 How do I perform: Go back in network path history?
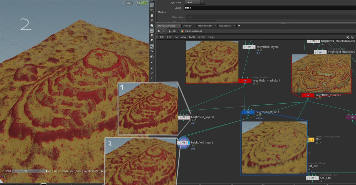pos(159,31)
